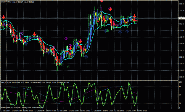185x112 pixels.
Task: Click the 13 Dec 15:00 time label
Action: (x=96, y=111)
